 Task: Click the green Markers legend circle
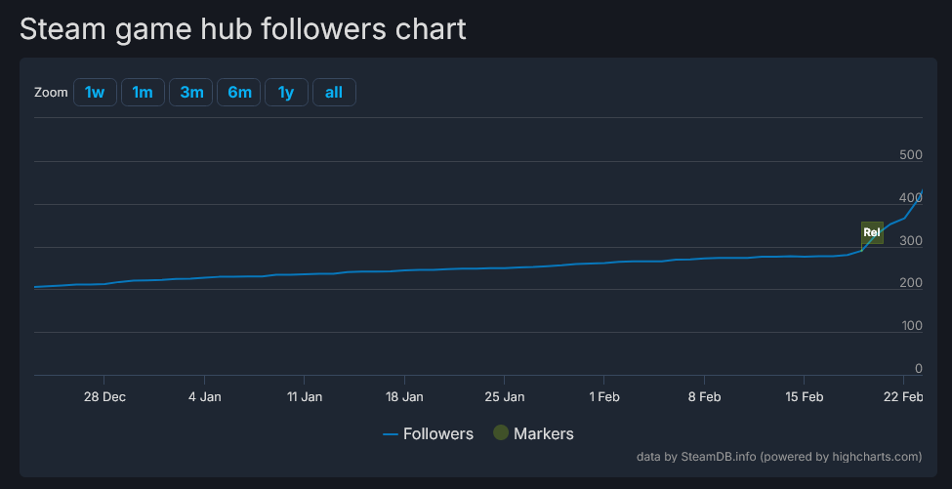501,433
